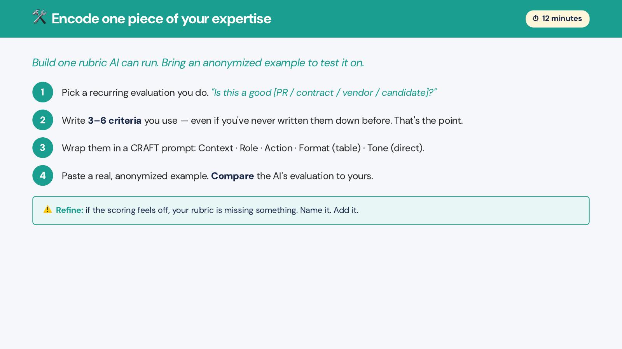Click the Tone (direct) phrase in step 3
Image resolution: width=622 pixels, height=349 pixels.
click(396, 148)
